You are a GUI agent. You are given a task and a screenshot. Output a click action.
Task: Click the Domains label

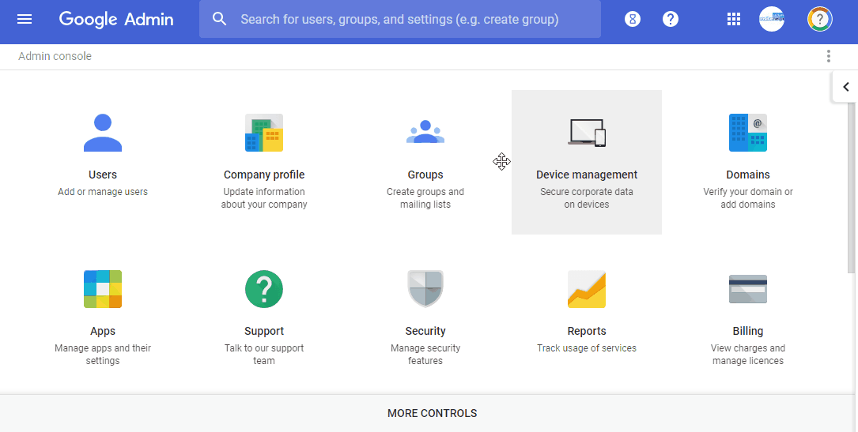[x=748, y=175]
